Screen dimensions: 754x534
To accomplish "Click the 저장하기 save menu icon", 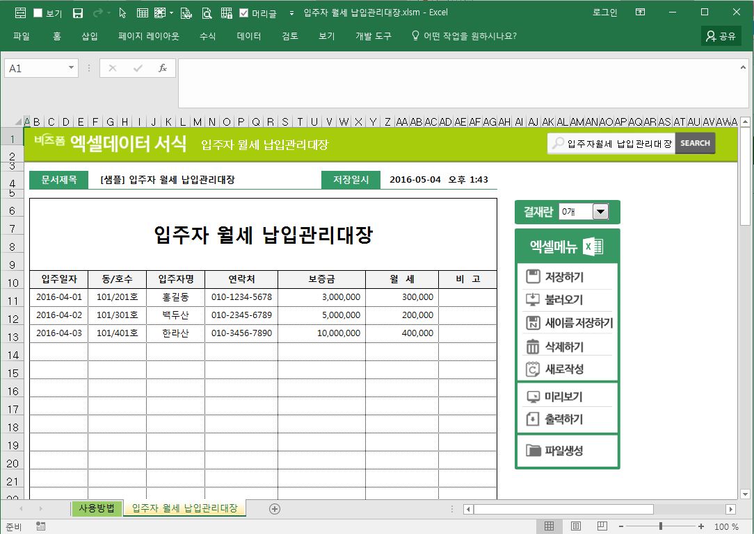I will click(x=534, y=277).
